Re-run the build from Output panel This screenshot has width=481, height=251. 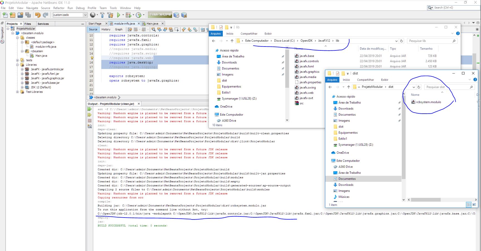pyautogui.click(x=90, y=109)
